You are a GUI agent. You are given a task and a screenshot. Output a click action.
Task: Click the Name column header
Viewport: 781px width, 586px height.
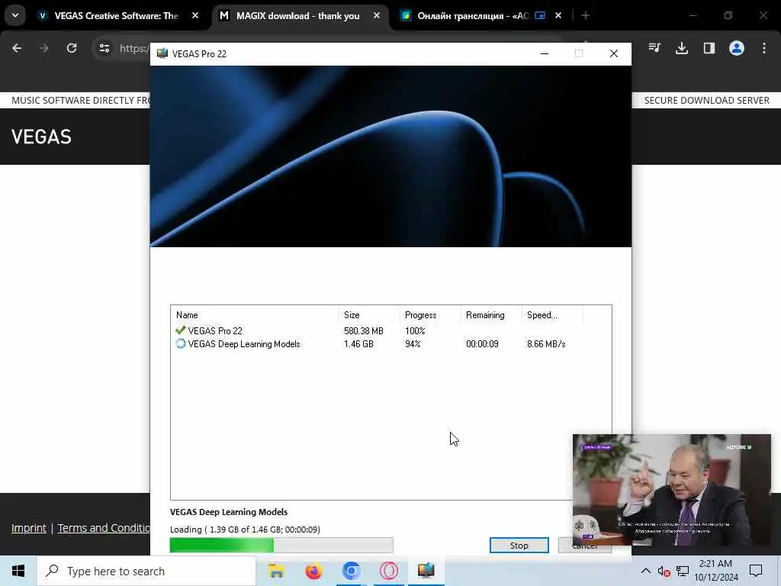coord(255,315)
